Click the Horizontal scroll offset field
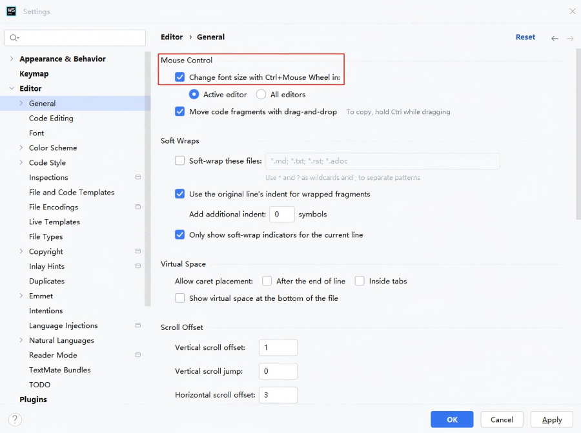Image resolution: width=581 pixels, height=433 pixels. (x=278, y=394)
